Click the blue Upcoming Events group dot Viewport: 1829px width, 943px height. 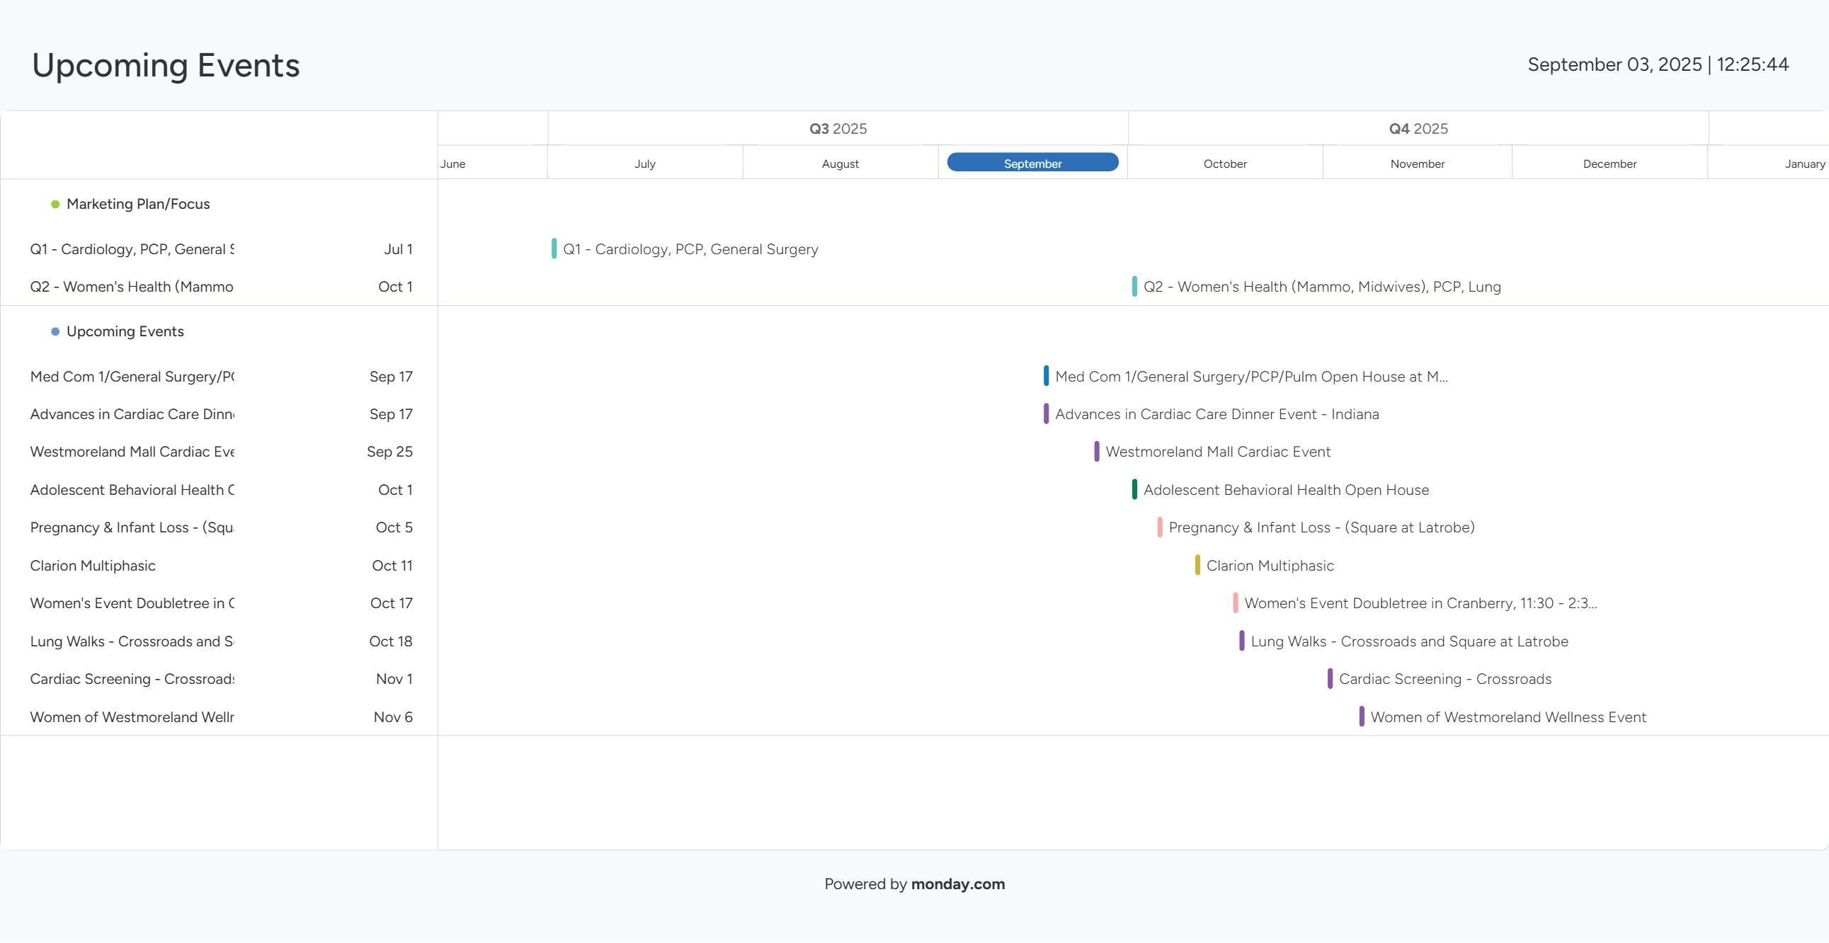(x=55, y=331)
